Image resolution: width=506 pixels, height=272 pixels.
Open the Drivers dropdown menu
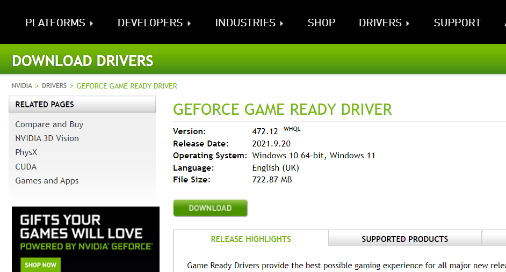click(380, 23)
